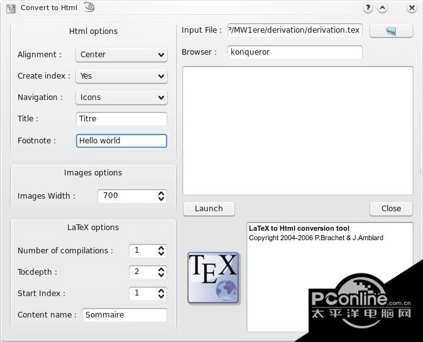This screenshot has height=342, width=423.
Task: Click the Tocdepth value field
Action: tap(143, 272)
